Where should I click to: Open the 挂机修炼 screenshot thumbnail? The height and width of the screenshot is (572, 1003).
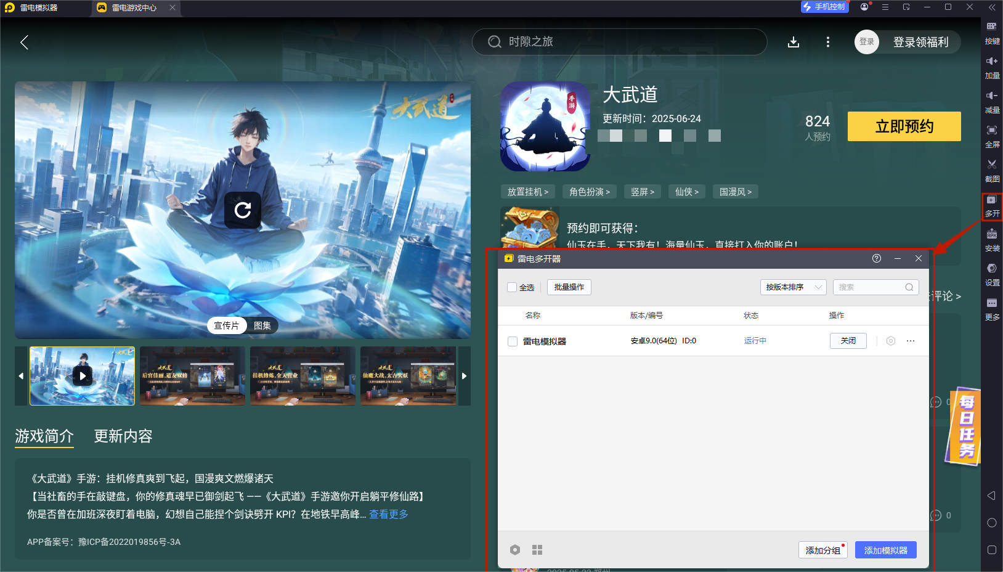[303, 376]
